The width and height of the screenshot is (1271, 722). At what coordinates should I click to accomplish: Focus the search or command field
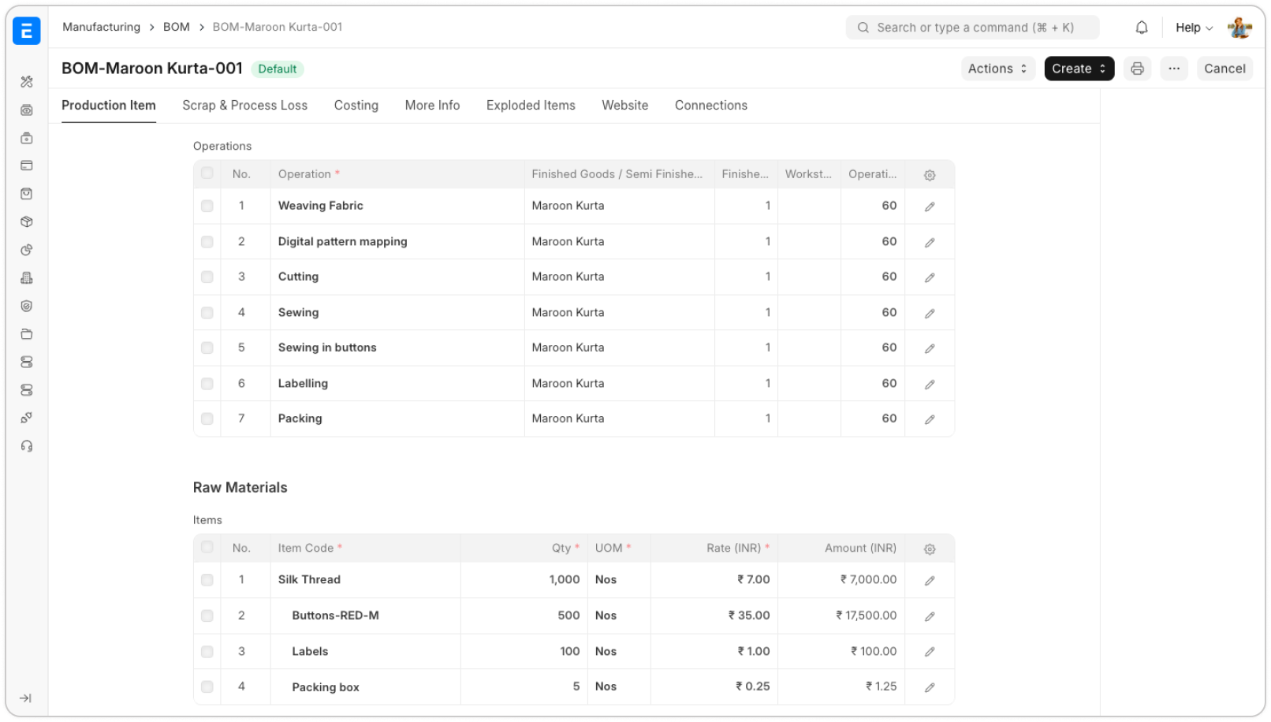pos(972,28)
